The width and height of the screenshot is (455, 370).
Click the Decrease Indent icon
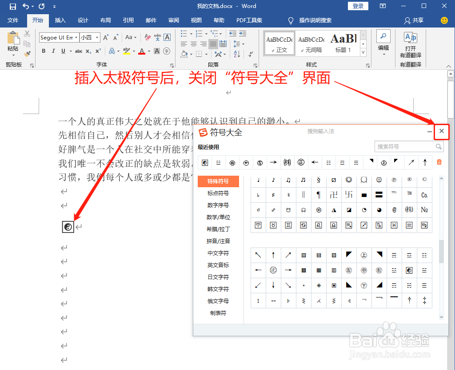[233, 33]
